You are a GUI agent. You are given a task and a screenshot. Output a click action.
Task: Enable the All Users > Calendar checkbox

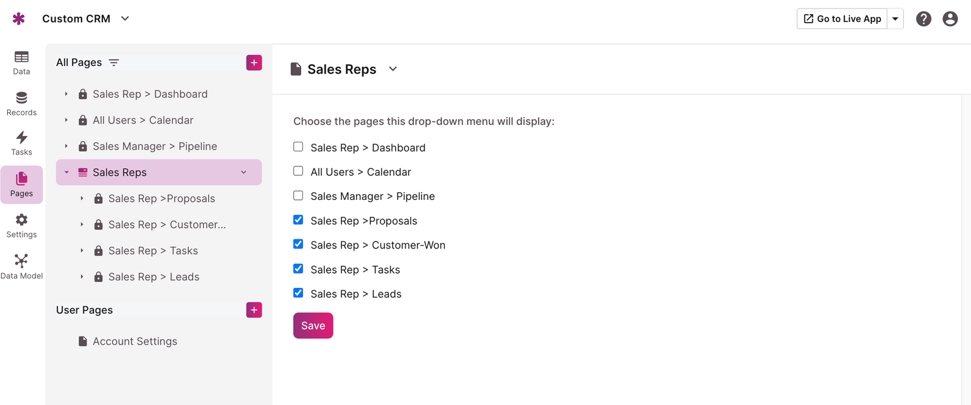pyautogui.click(x=298, y=171)
